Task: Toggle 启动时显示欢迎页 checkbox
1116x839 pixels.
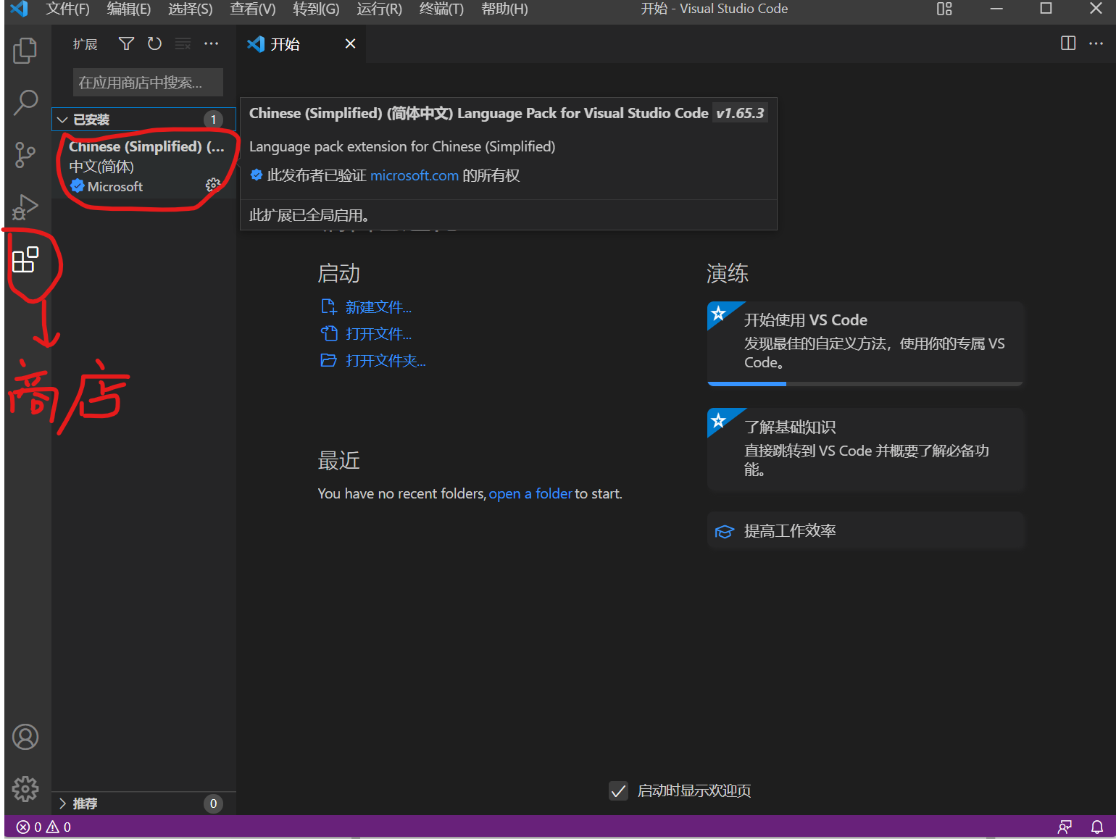Action: click(x=618, y=790)
